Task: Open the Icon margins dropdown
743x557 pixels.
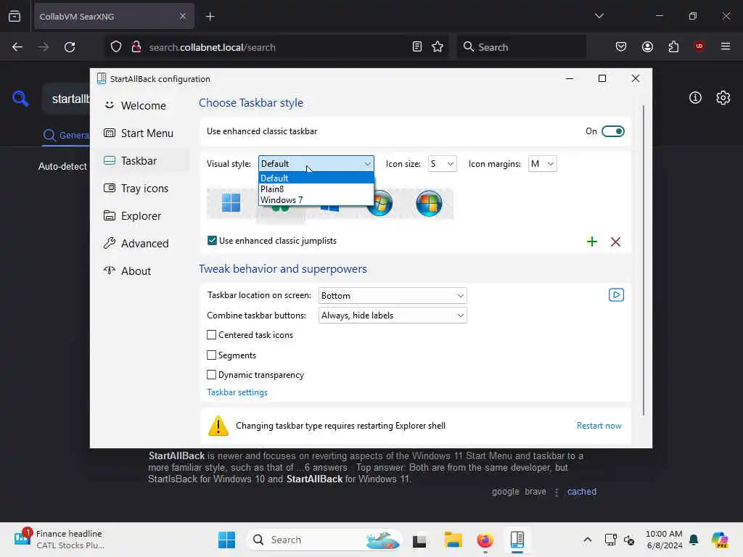Action: [542, 164]
